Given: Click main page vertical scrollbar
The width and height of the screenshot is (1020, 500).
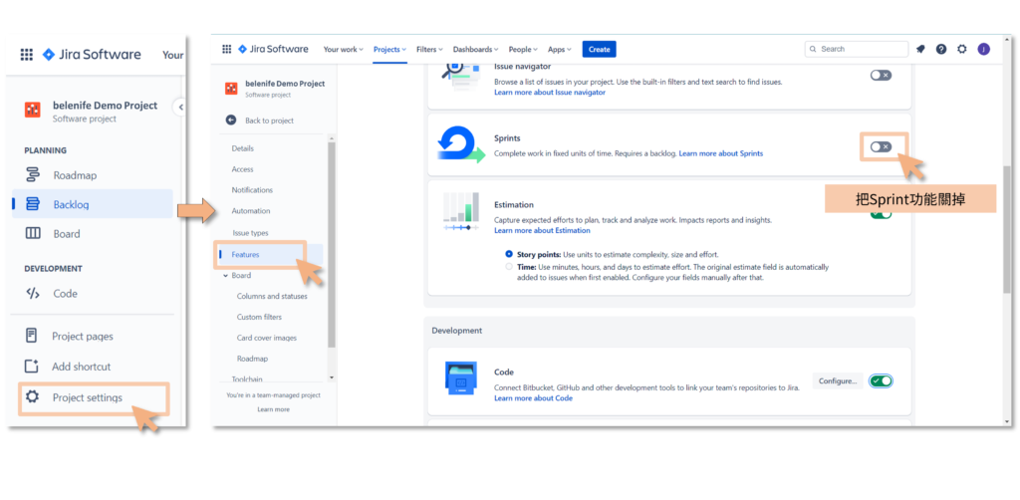Looking at the screenshot, I should tap(1007, 227).
